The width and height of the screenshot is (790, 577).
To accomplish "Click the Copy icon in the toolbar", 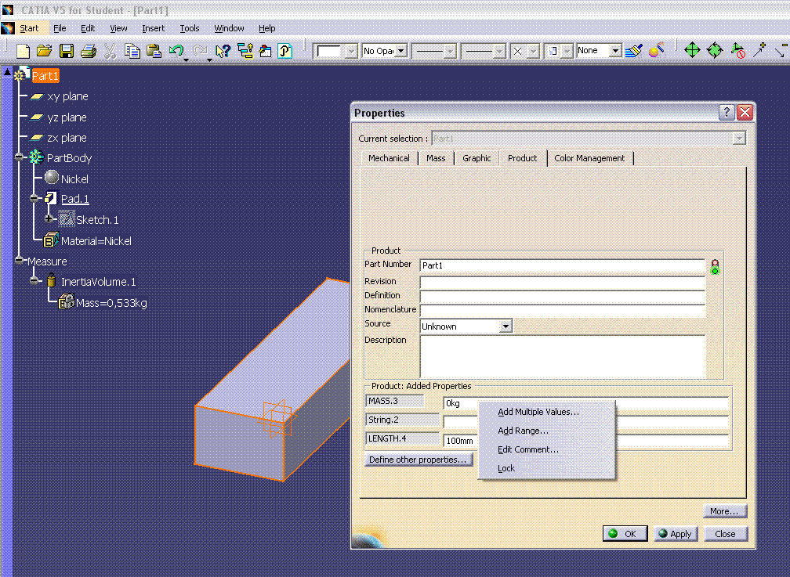I will (x=132, y=51).
